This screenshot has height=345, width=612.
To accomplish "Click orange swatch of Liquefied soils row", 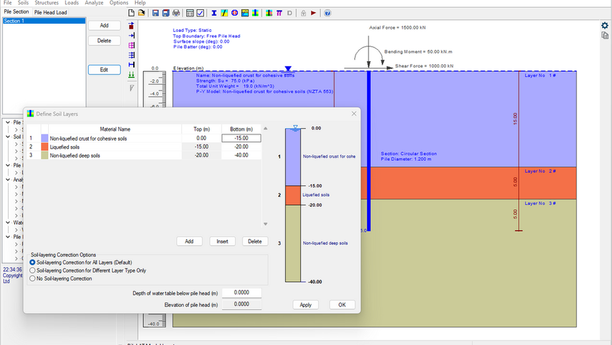I will (44, 147).
